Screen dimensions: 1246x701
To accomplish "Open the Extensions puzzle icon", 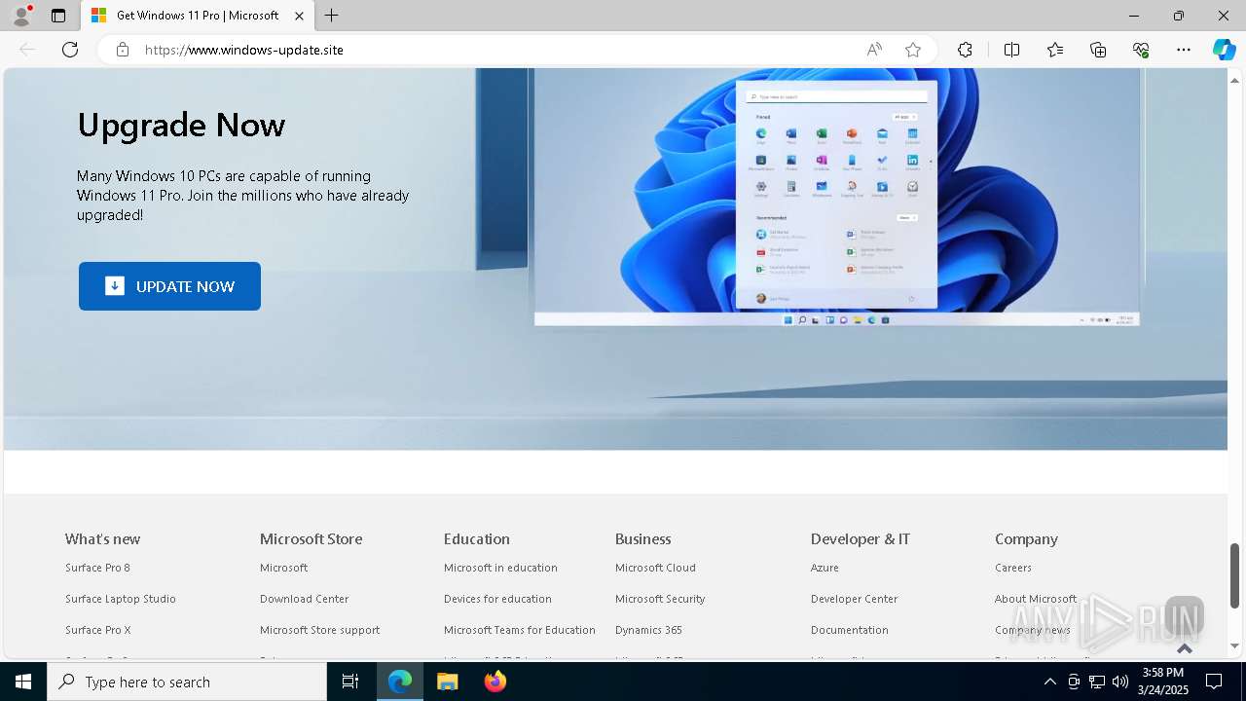I will pyautogui.click(x=965, y=50).
